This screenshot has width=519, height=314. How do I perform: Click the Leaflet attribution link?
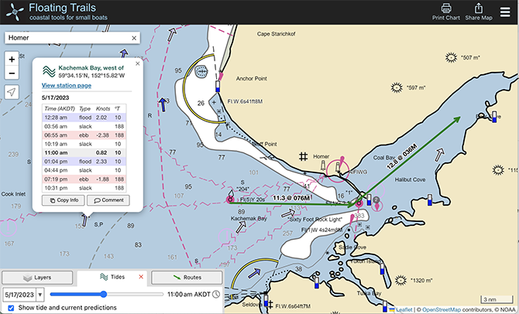404,309
